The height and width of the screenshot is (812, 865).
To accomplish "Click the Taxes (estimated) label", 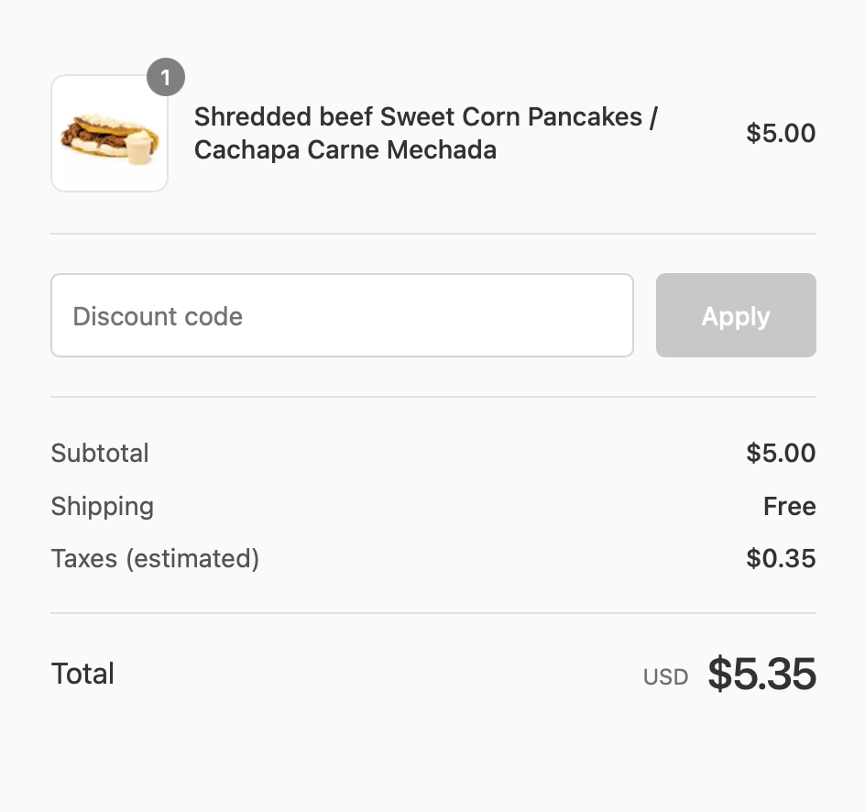I will click(155, 559).
